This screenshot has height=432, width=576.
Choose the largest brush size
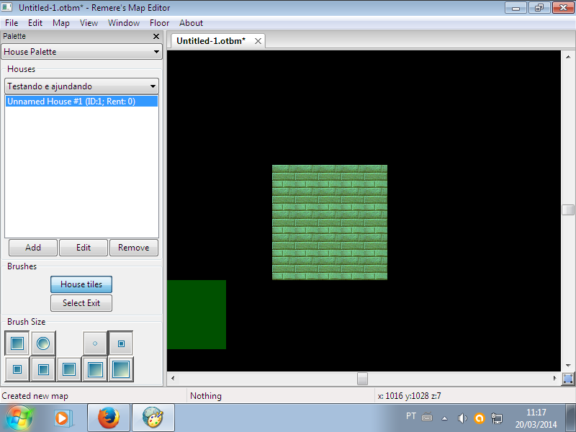121,369
